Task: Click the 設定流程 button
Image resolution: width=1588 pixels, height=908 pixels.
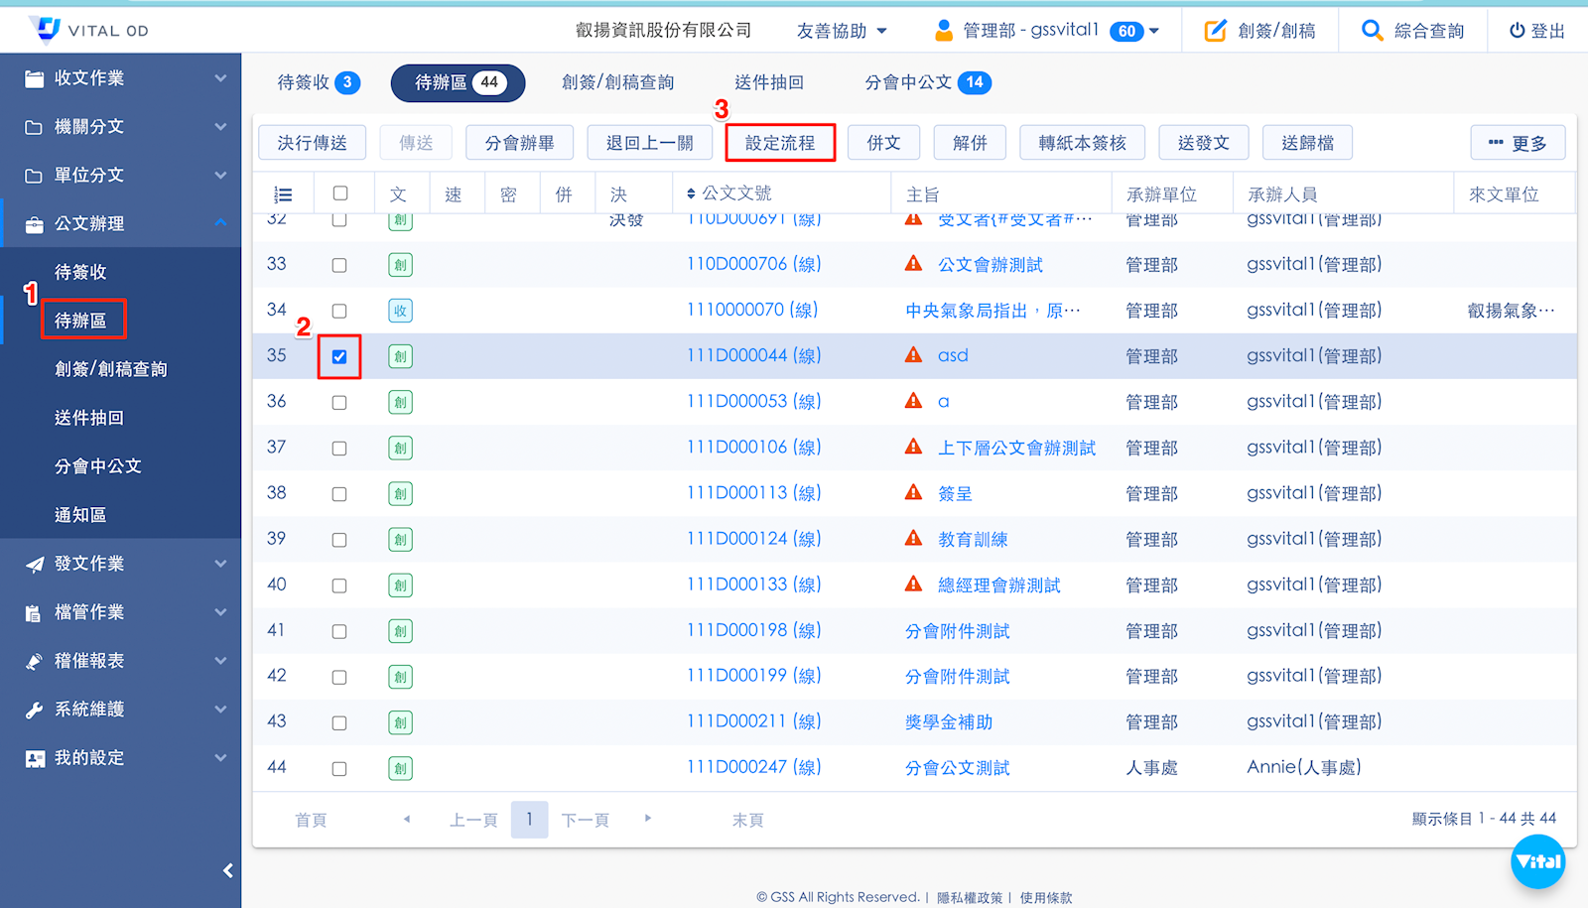Action: 780,143
